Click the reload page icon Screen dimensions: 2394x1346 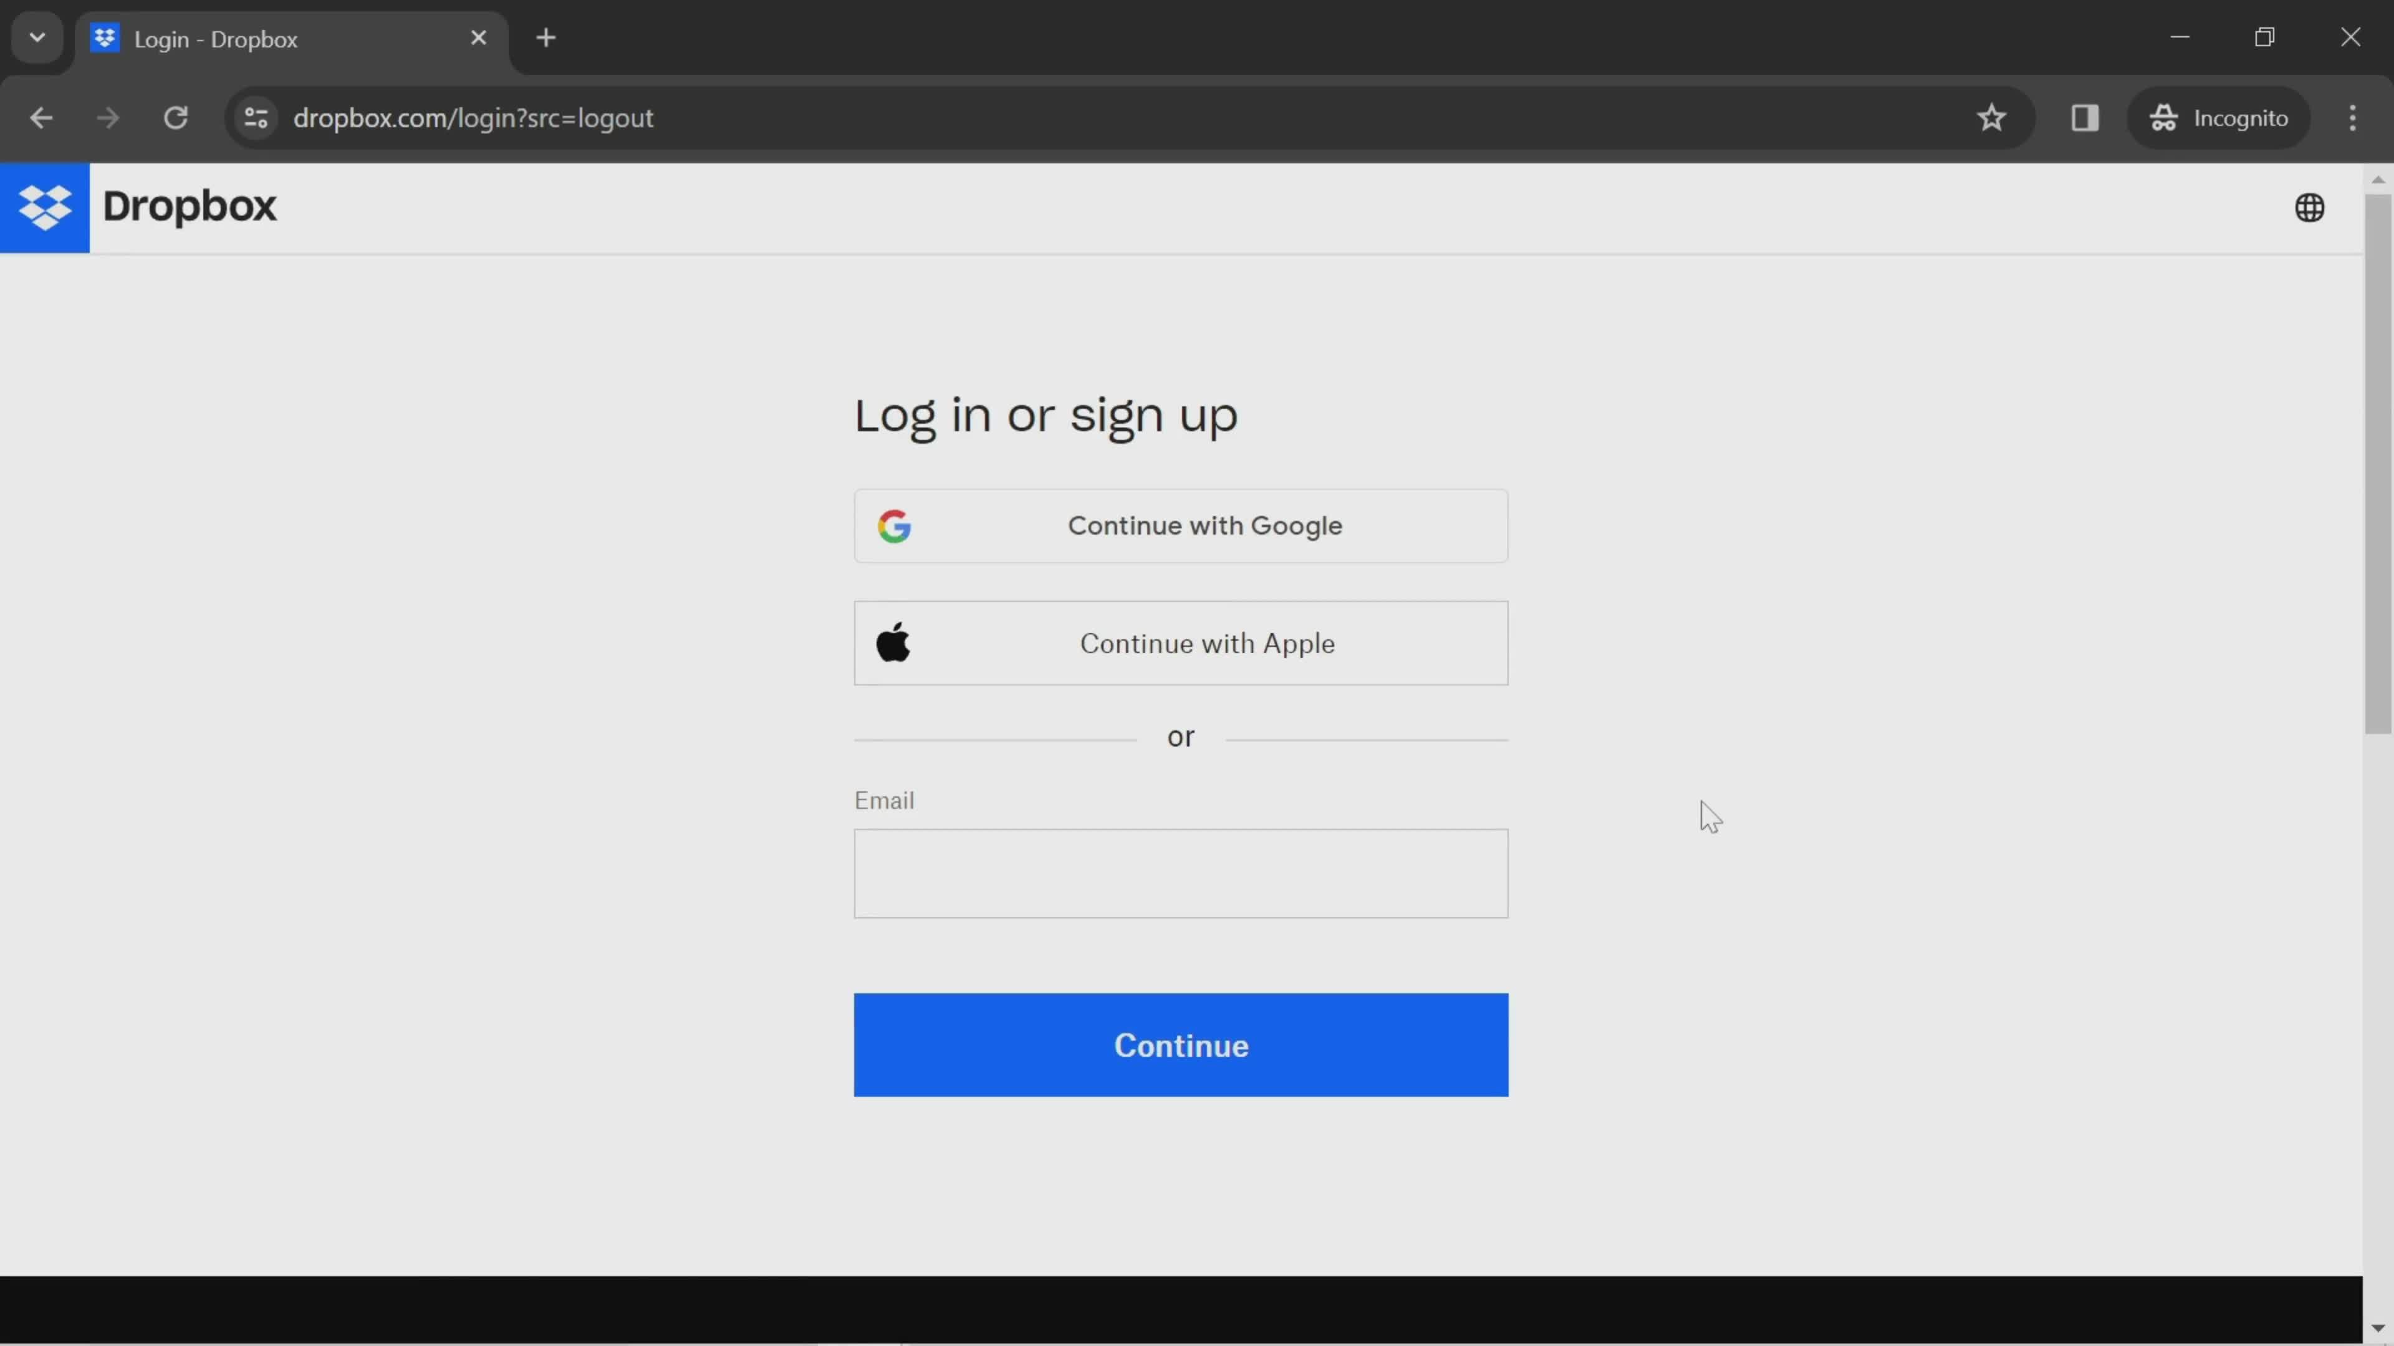tap(176, 117)
